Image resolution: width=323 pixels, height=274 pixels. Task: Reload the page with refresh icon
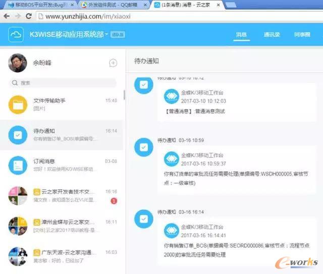click(29, 16)
